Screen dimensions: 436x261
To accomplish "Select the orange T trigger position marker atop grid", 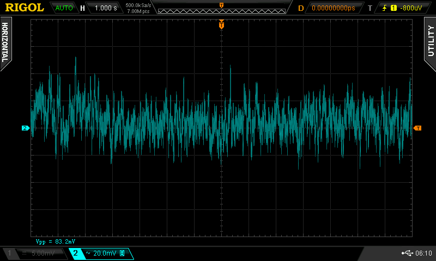I will click(221, 24).
